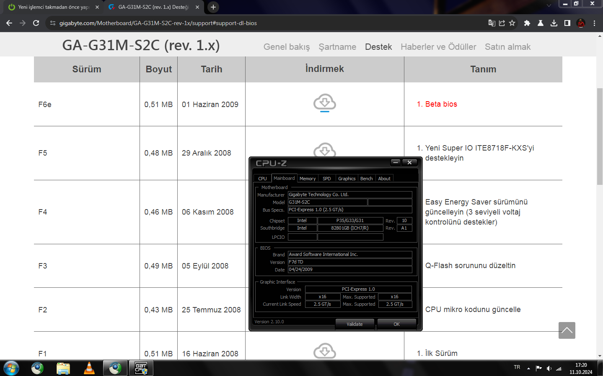Open the Chrome three-dot menu

[x=594, y=23]
